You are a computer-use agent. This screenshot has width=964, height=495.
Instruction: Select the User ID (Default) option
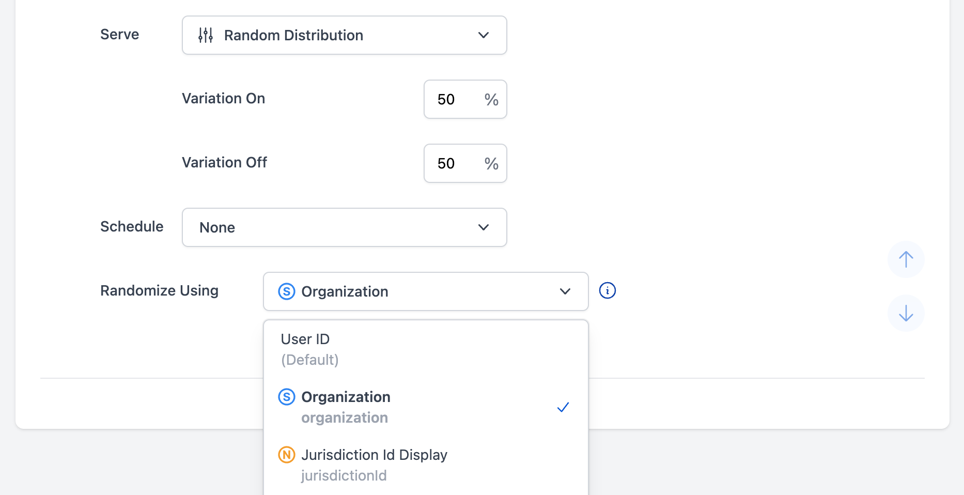pos(362,348)
